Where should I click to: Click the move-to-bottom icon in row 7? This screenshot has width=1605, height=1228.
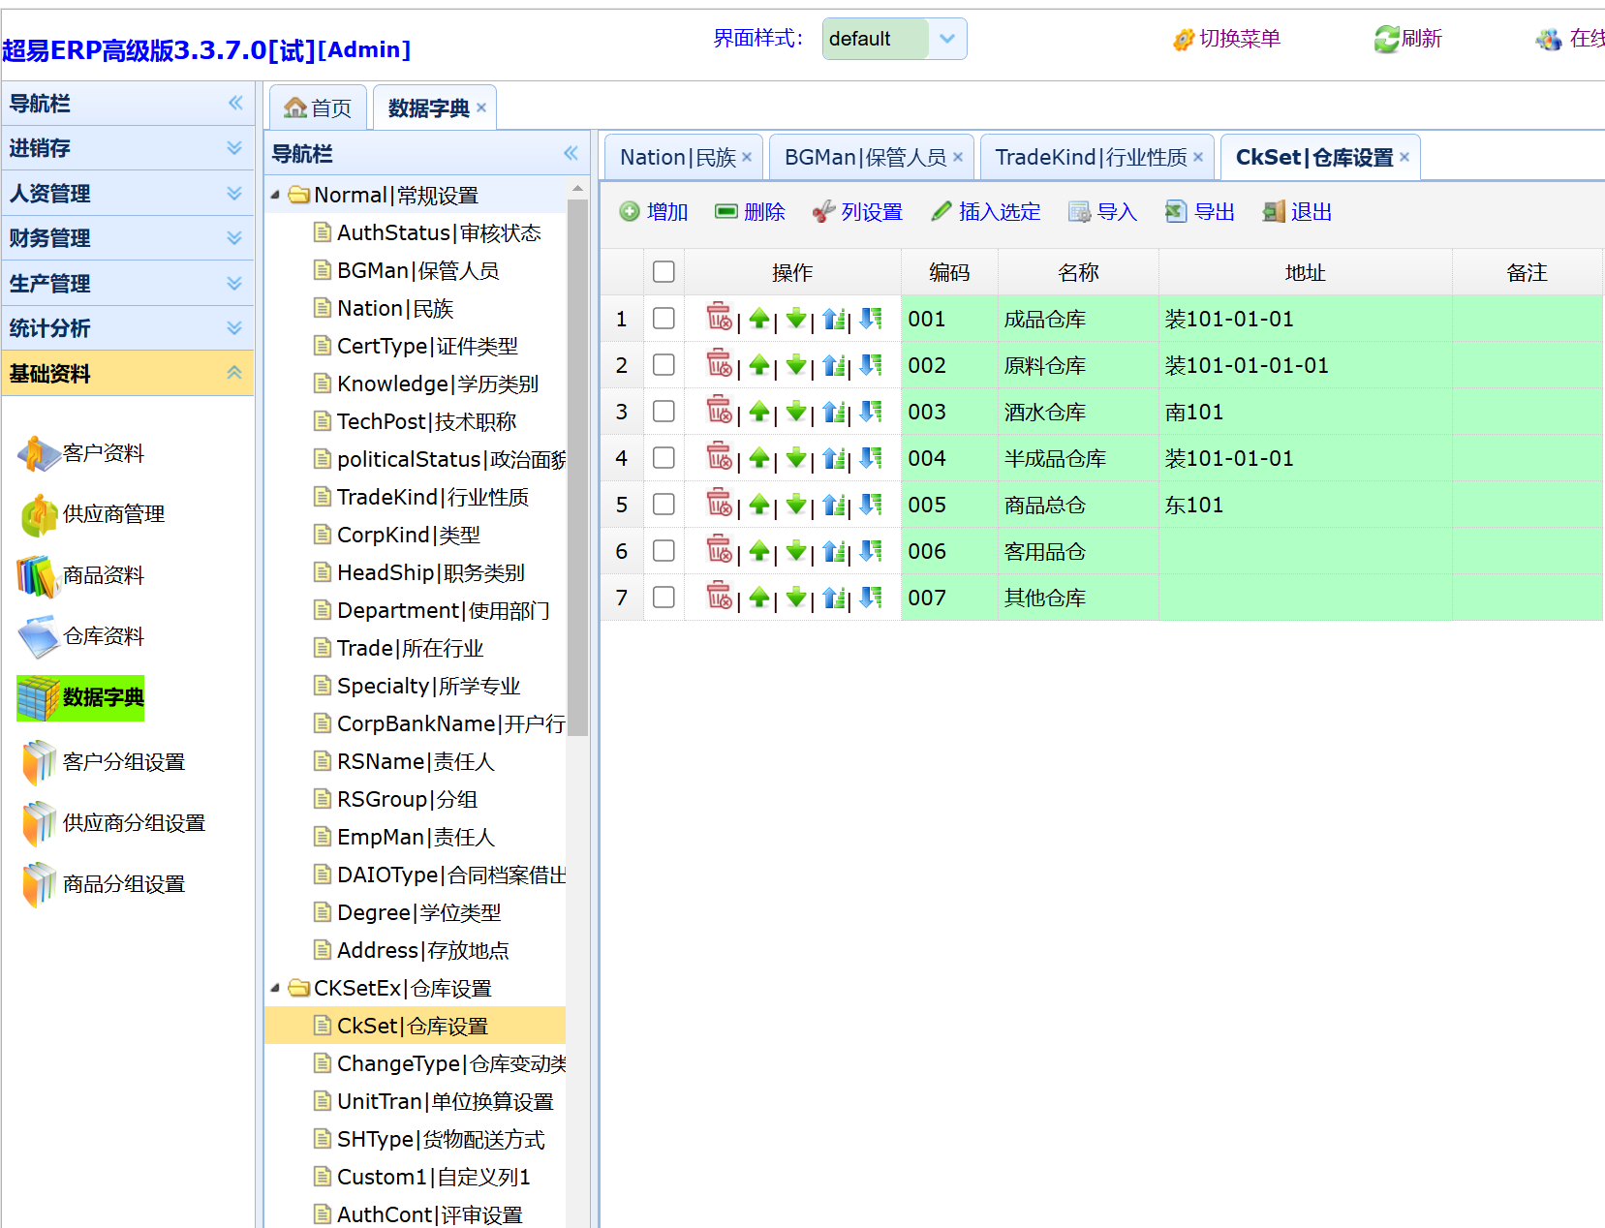coord(871,598)
